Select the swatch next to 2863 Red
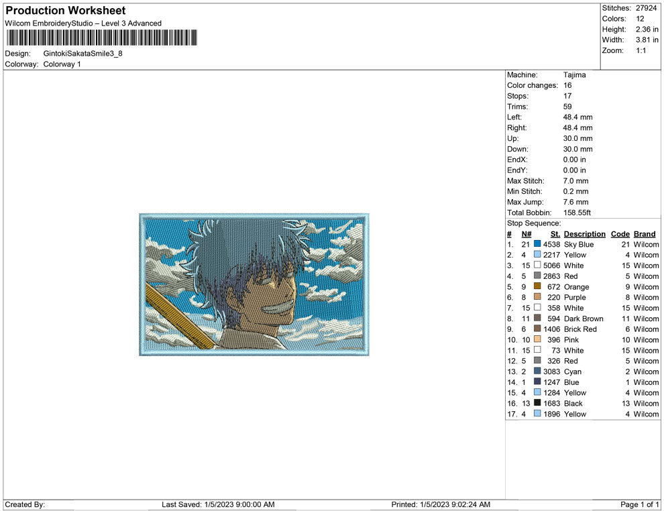664x511 pixels. coord(537,276)
